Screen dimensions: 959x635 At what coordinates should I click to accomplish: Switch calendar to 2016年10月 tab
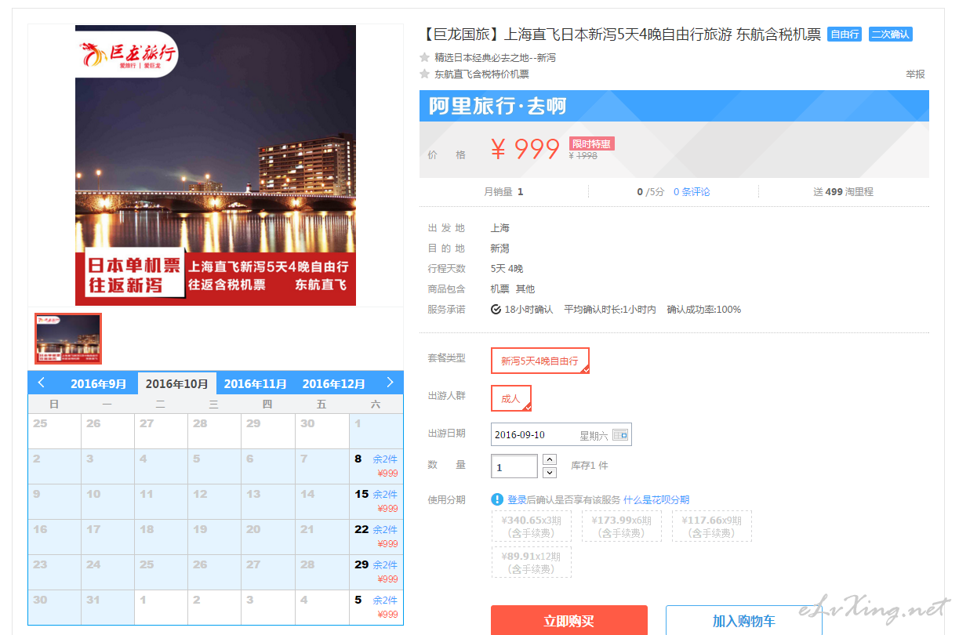coord(177,383)
